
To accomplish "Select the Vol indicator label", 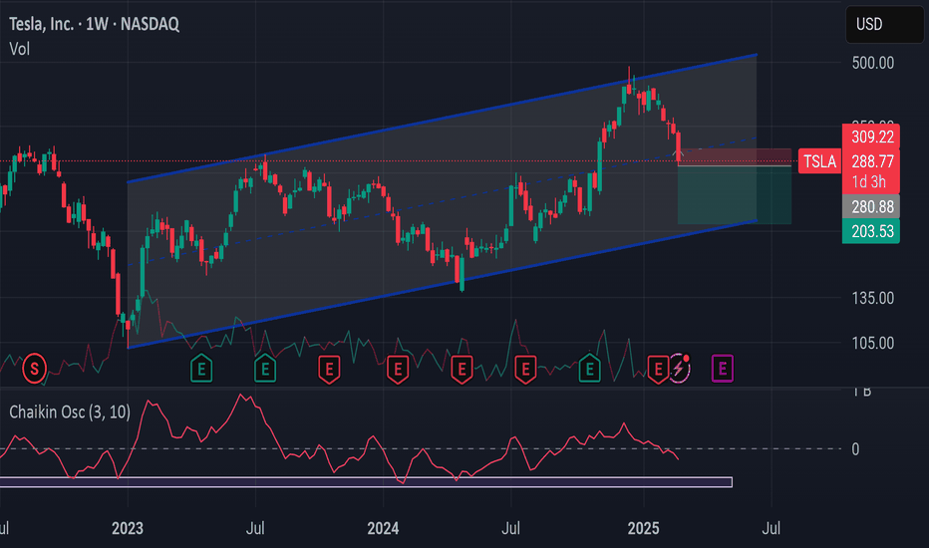I will [20, 49].
